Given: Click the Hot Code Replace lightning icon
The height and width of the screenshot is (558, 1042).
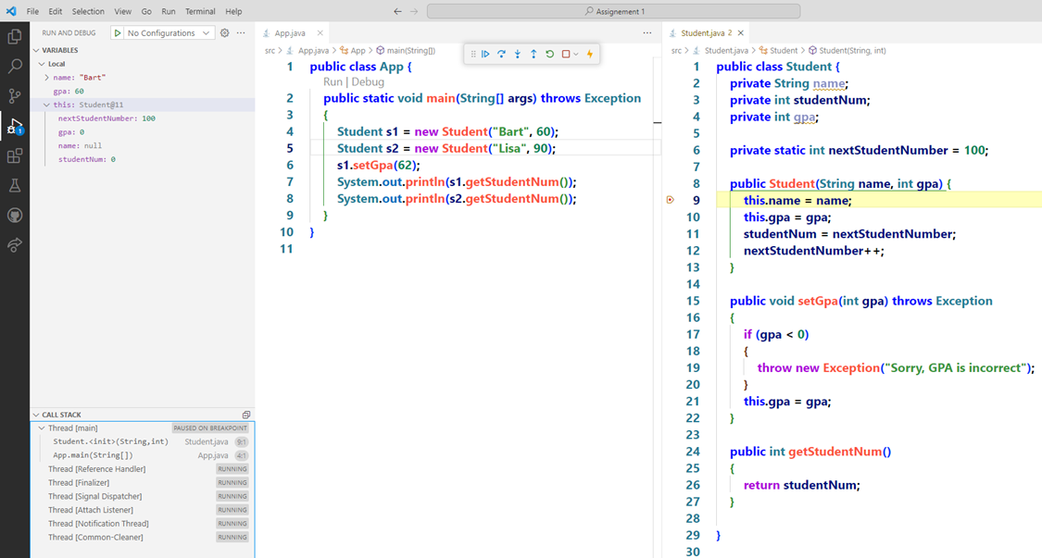Looking at the screenshot, I should pos(591,54).
